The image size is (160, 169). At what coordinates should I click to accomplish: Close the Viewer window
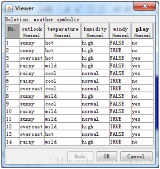tap(145, 6)
